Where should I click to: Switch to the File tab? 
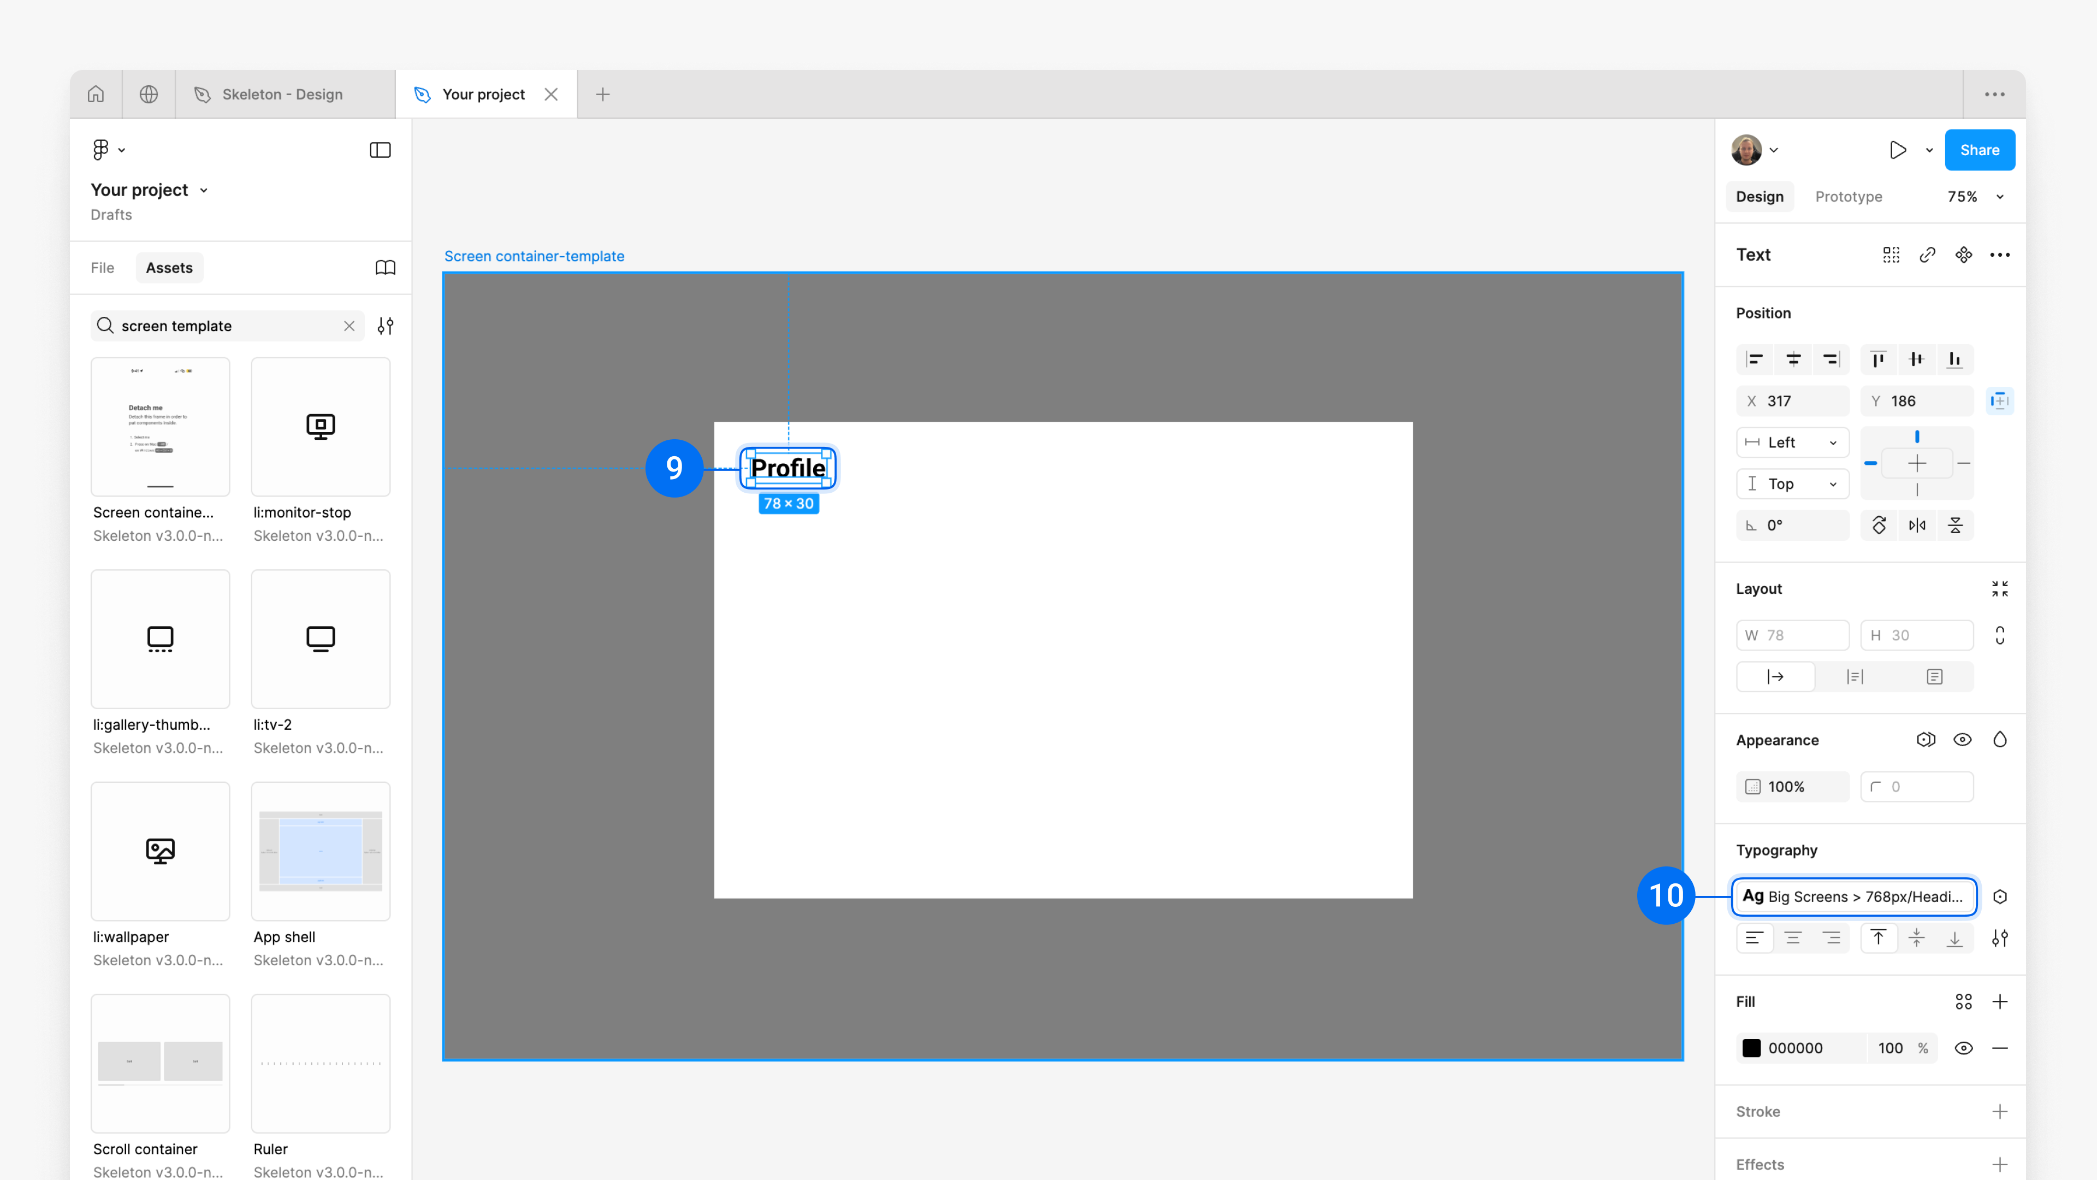click(103, 268)
